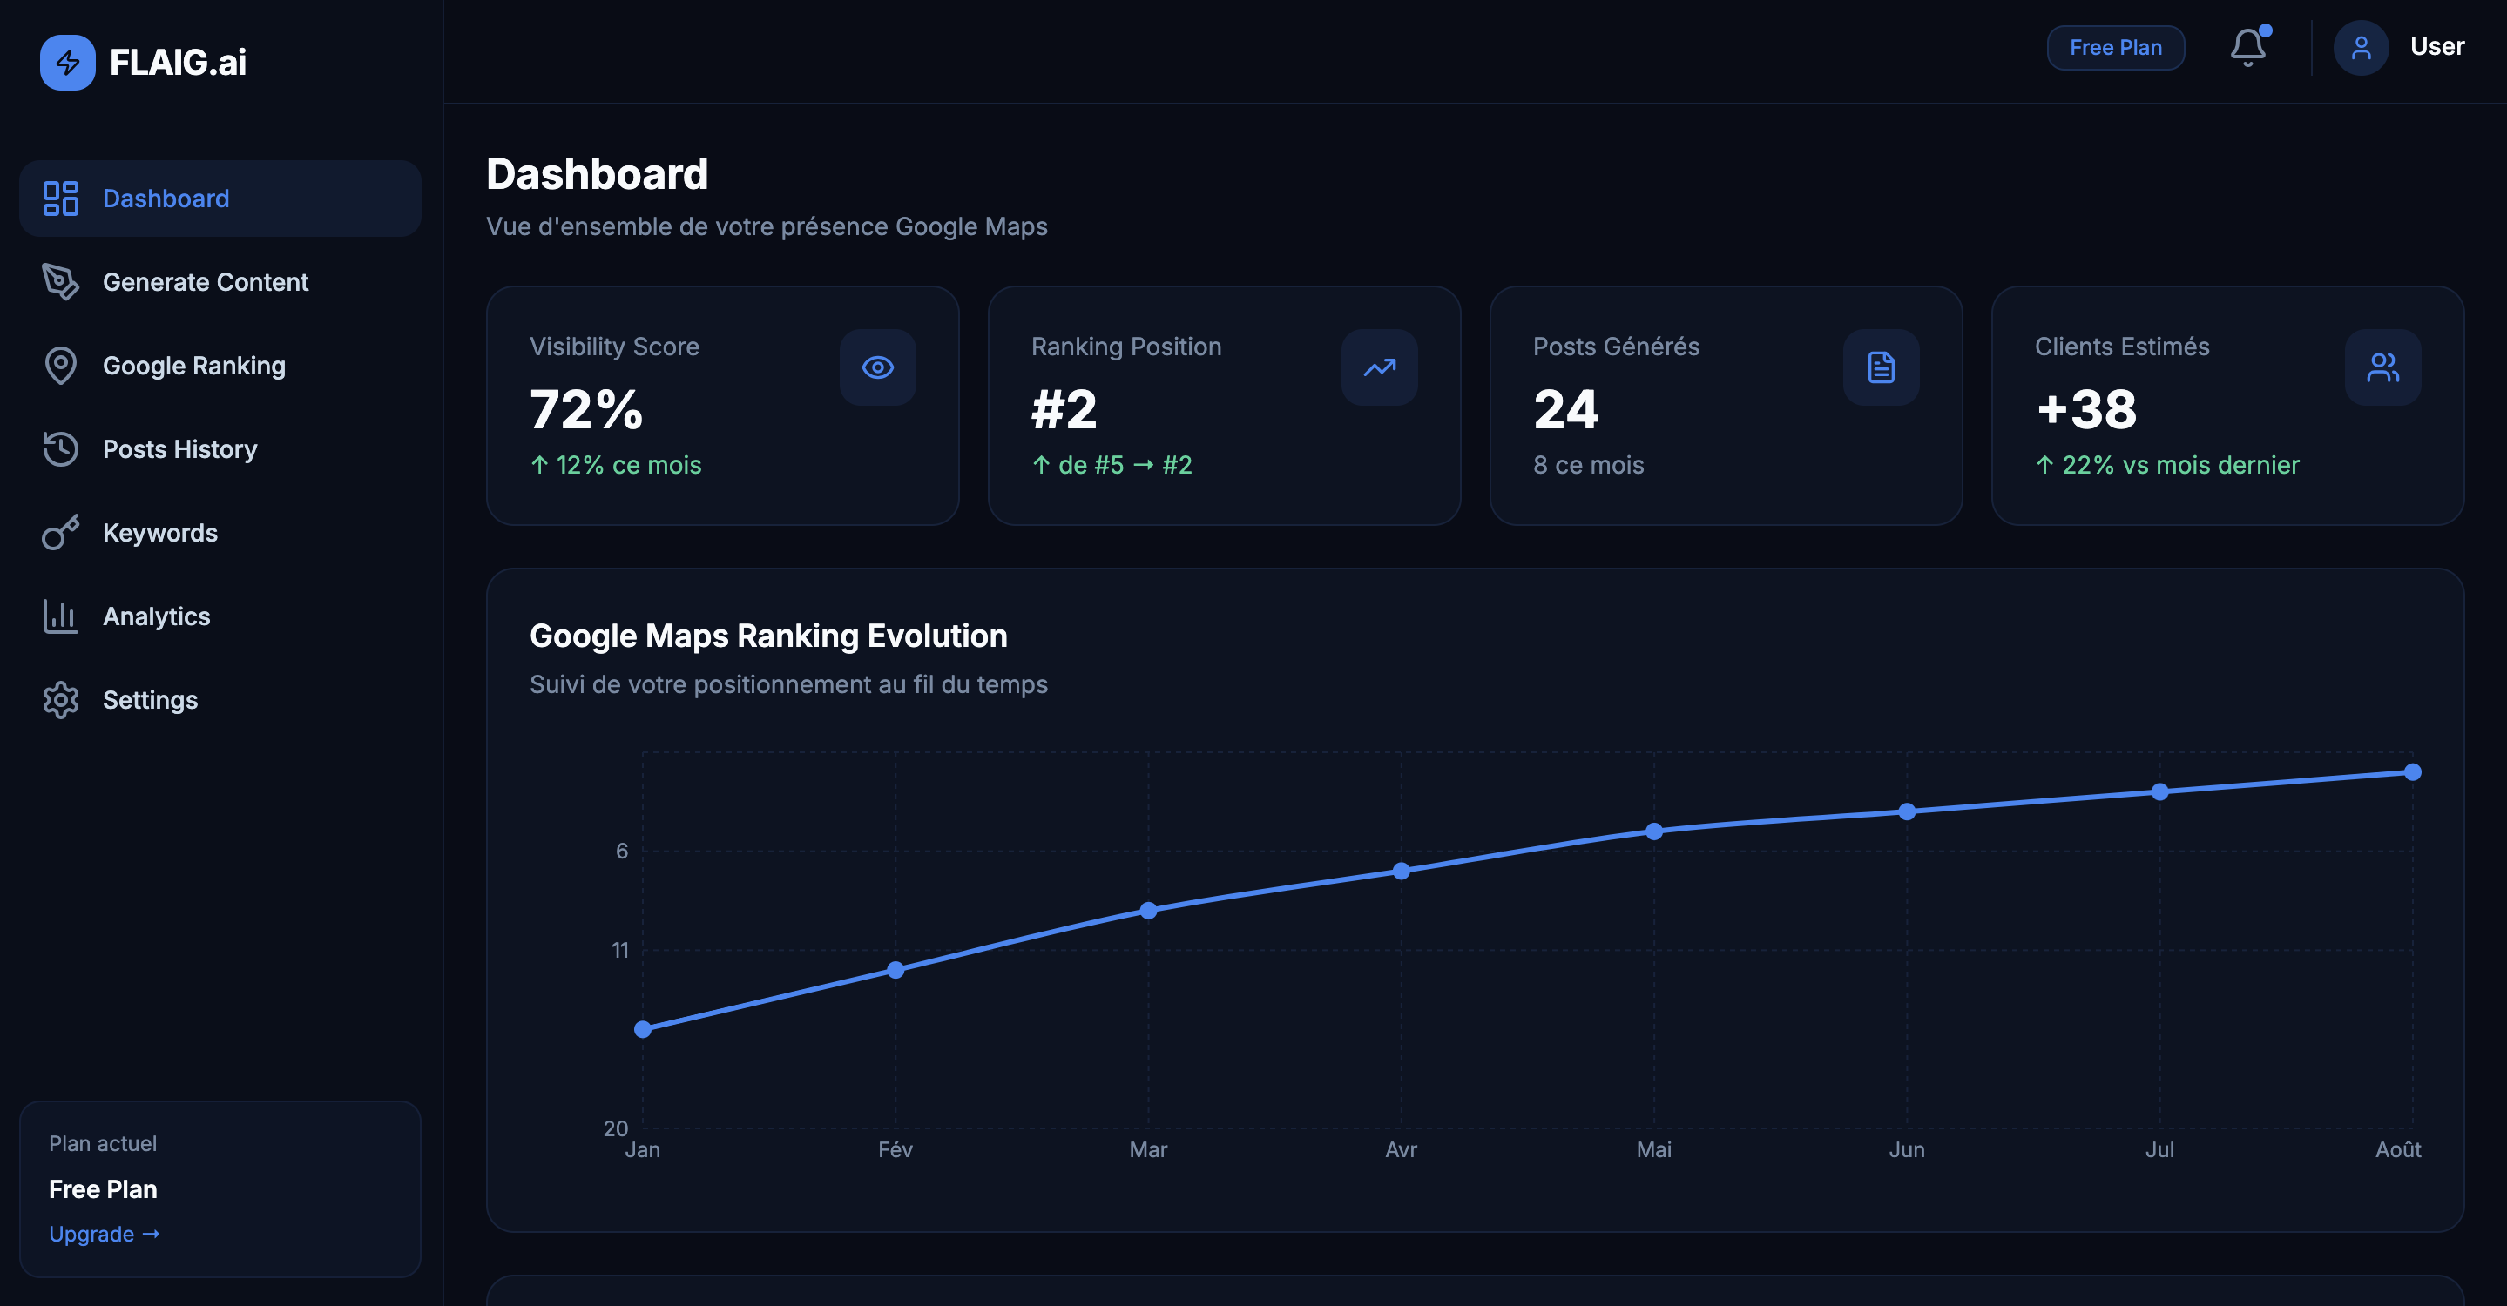
Task: Click the Google Maps Ranking Evolution heading
Action: click(767, 636)
